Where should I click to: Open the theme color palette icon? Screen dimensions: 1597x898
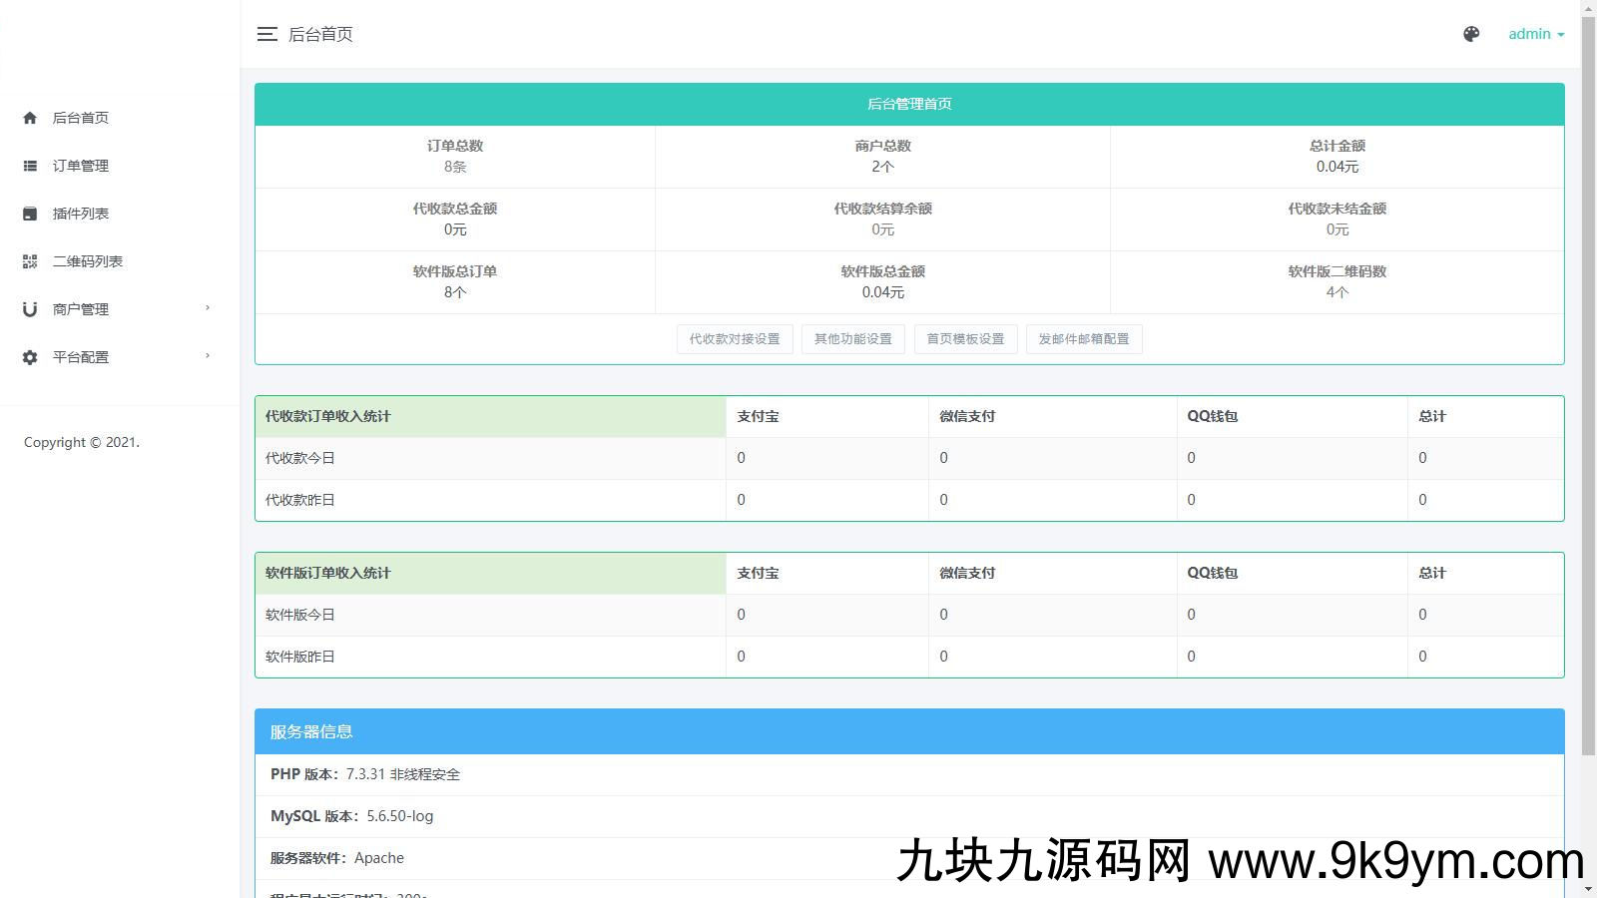(x=1471, y=34)
